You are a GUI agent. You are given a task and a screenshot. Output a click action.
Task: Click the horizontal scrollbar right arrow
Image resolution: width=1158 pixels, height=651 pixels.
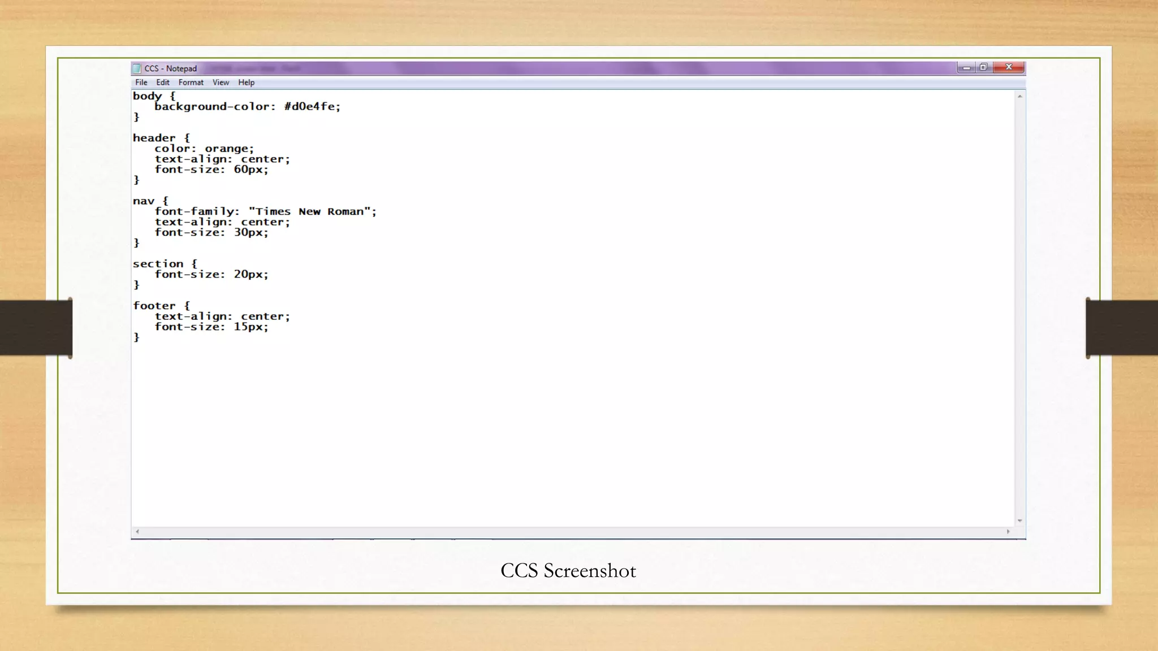pos(1008,531)
